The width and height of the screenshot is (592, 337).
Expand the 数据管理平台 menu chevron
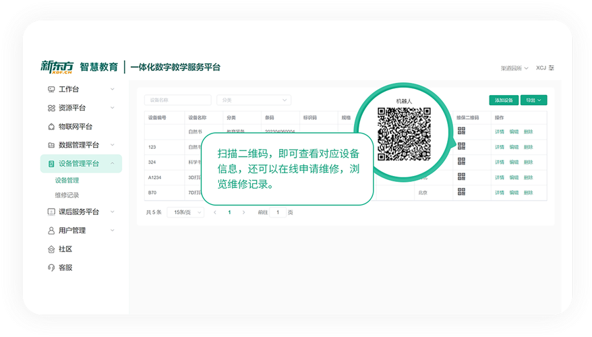click(112, 145)
